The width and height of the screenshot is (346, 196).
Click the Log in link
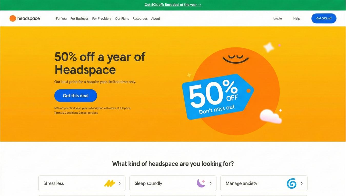point(278,18)
